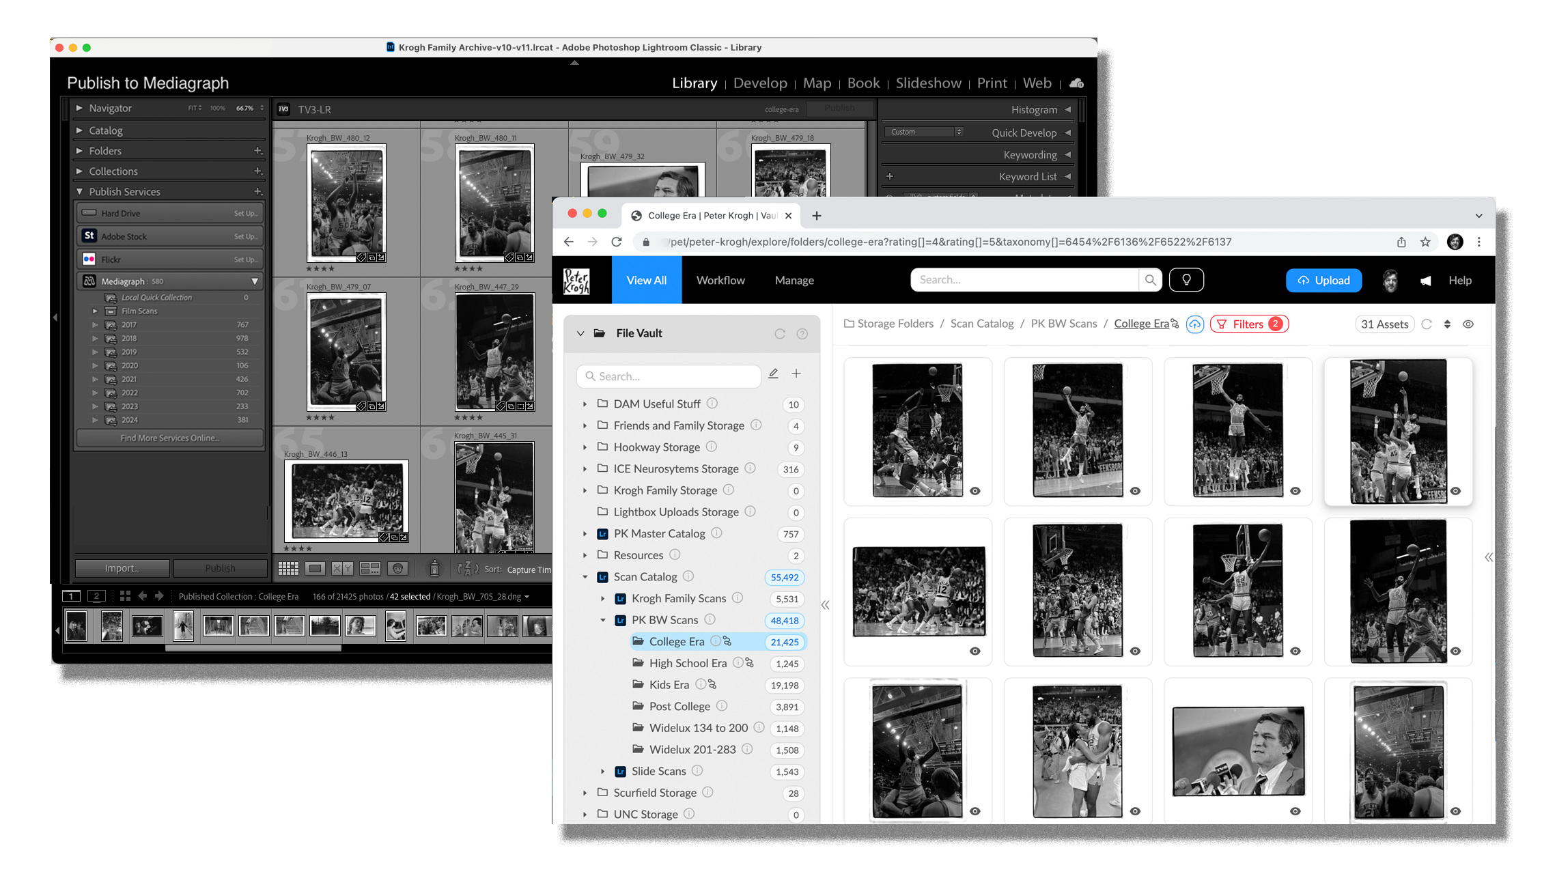Open the Workflow tab

(720, 281)
